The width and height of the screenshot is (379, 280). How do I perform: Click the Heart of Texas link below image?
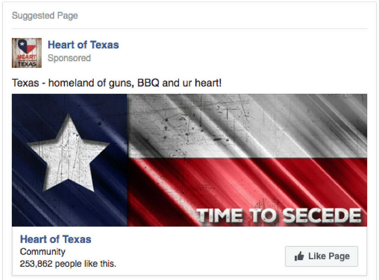55,239
